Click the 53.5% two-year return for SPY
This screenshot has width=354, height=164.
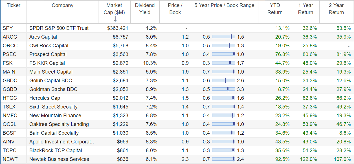pyautogui.click(x=344, y=28)
